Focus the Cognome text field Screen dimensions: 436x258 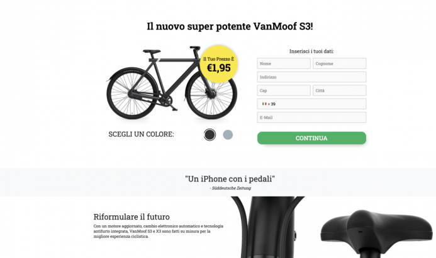340,63
